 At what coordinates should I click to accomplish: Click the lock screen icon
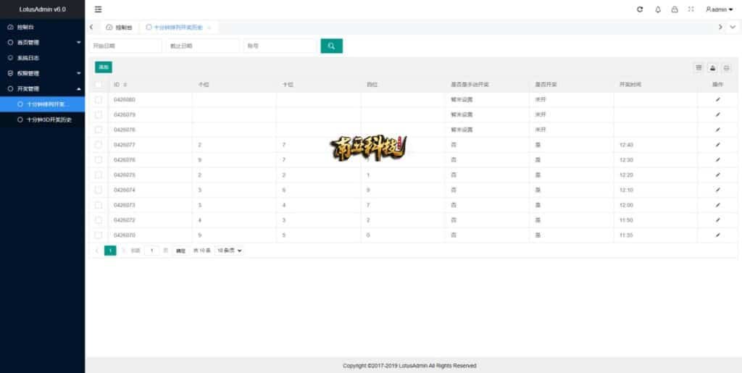(675, 9)
